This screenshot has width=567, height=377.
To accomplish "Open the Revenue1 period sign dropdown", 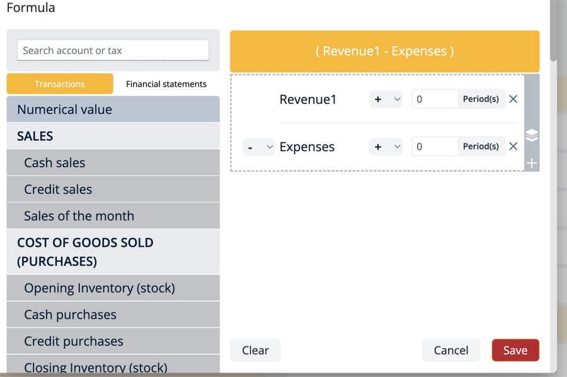I will pos(386,99).
